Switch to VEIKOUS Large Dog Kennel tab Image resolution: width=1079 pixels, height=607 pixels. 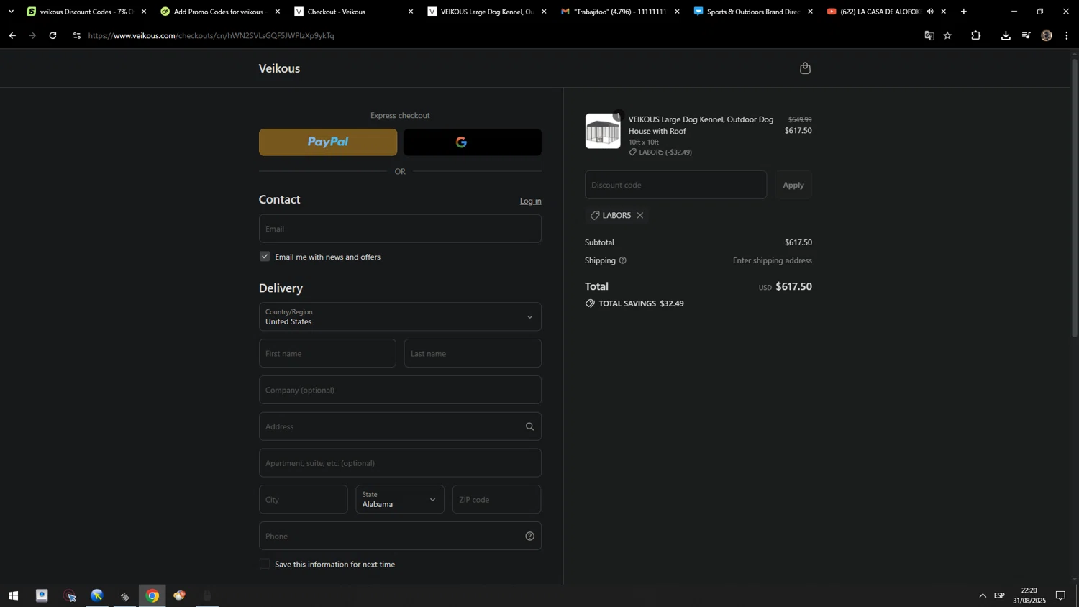486,12
